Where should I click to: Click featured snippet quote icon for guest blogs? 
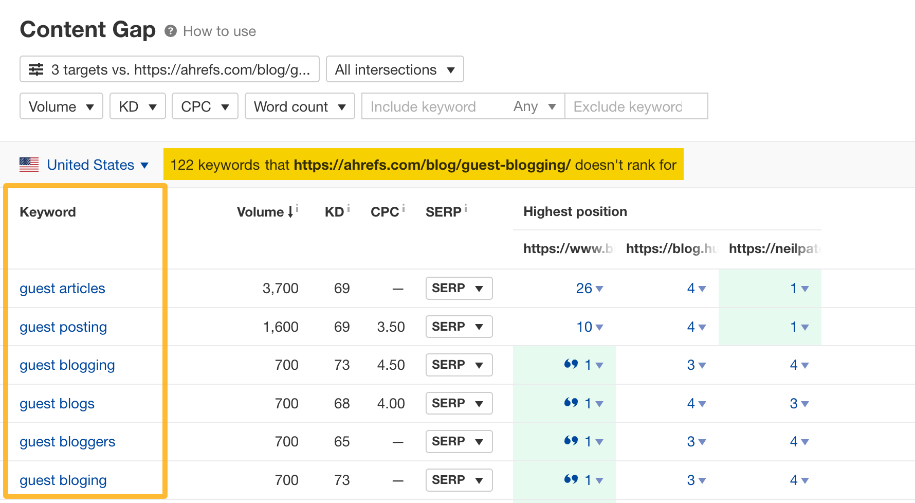(571, 402)
